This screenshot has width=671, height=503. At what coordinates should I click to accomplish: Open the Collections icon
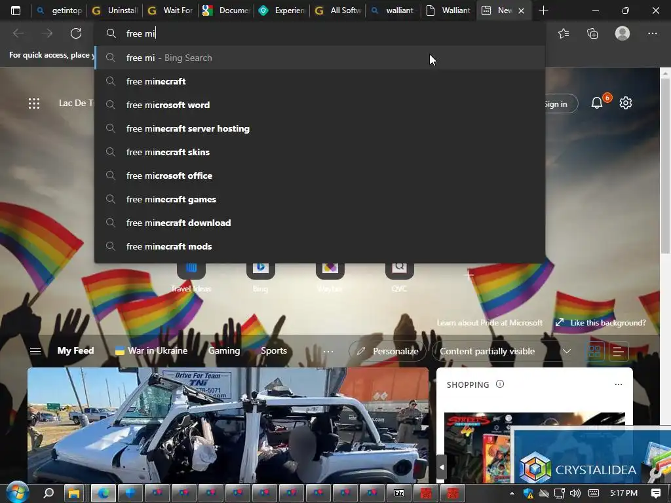click(x=592, y=33)
